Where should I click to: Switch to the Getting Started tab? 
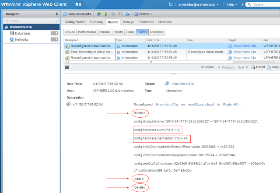click(75, 22)
